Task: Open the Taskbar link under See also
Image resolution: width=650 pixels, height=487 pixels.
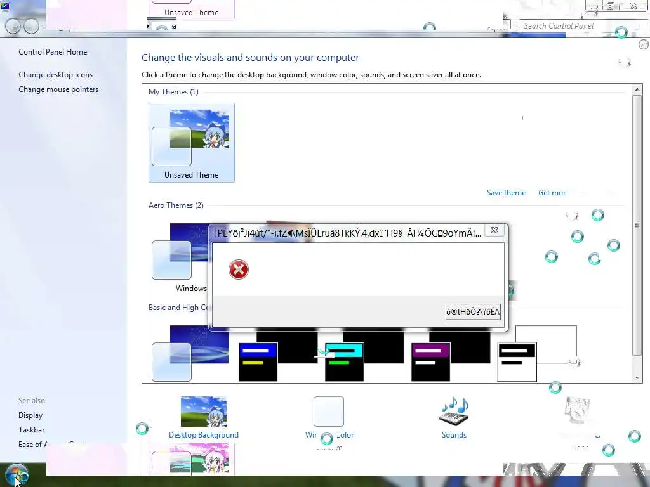Action: click(31, 430)
